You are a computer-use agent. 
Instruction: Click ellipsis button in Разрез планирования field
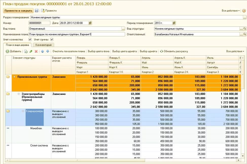point(245,17)
